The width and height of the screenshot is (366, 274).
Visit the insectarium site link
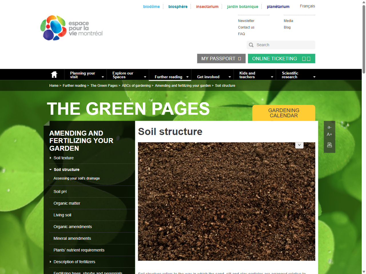(x=207, y=7)
